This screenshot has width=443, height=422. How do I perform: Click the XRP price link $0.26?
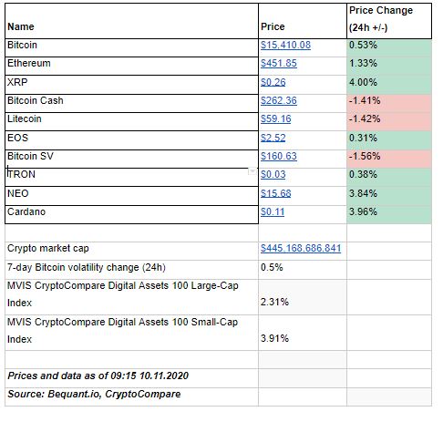point(273,82)
